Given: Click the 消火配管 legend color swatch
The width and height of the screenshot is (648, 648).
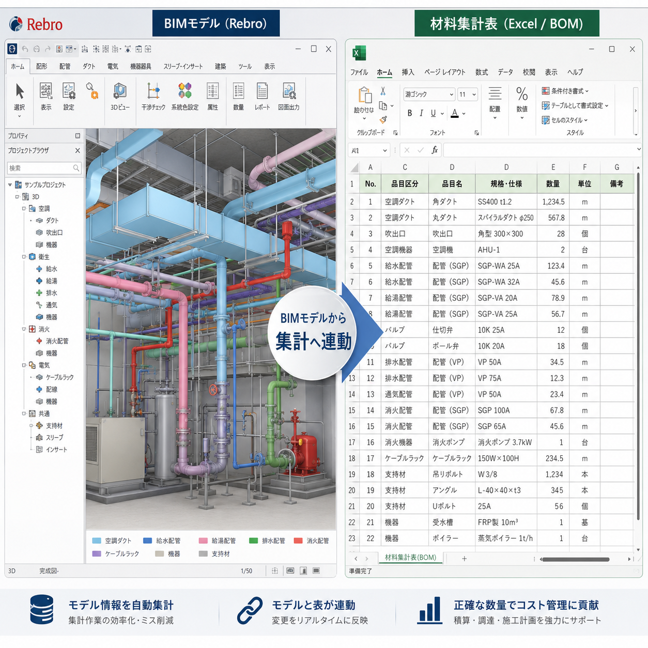Looking at the screenshot, I should coord(298,541).
